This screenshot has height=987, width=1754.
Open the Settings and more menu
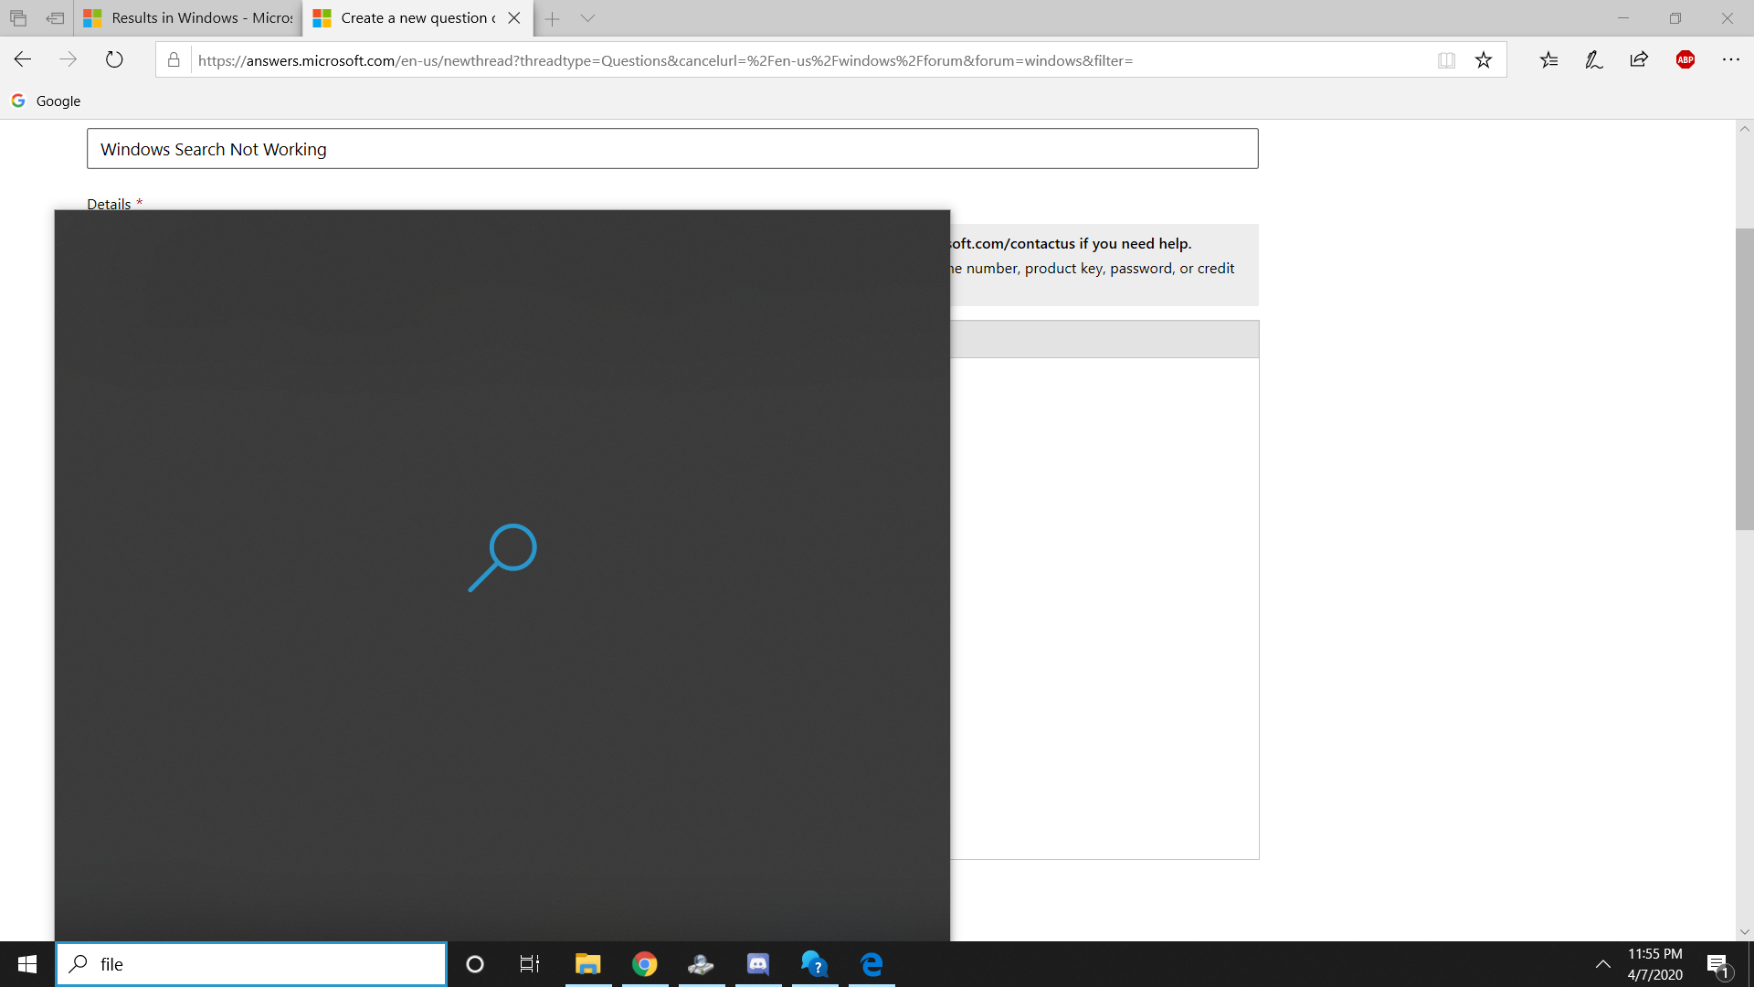(x=1732, y=59)
